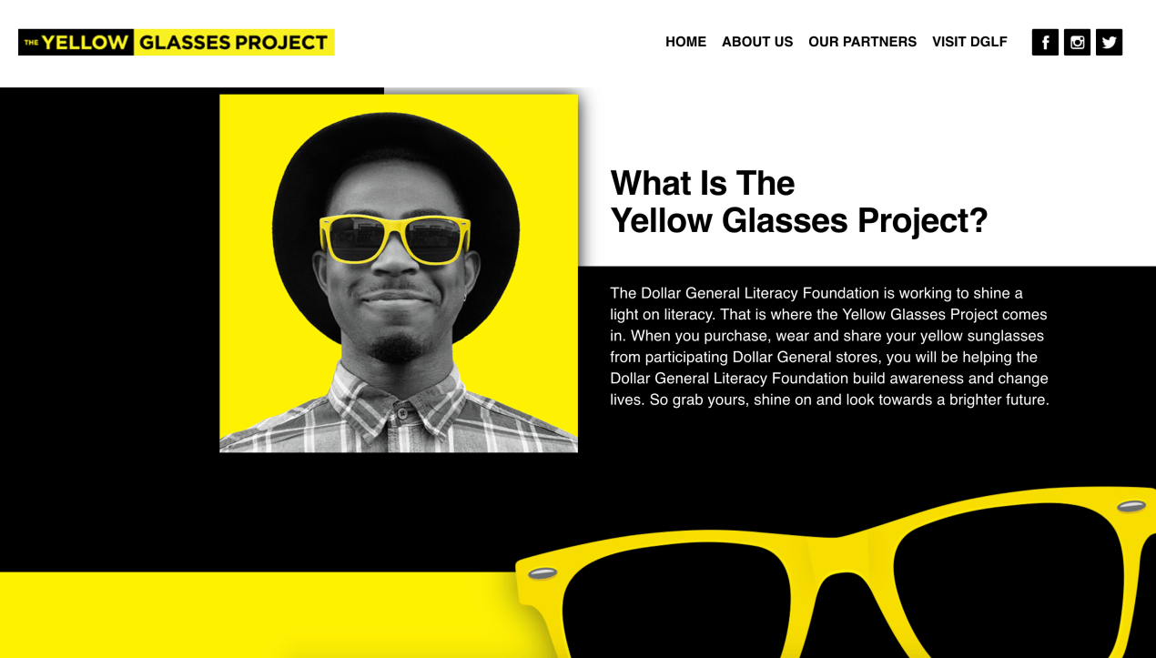This screenshot has width=1156, height=658.
Task: Open the Twitter bird icon
Action: [1109, 42]
